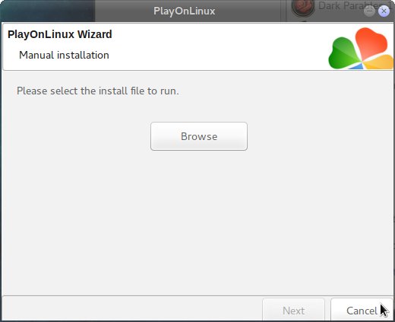Screen dimensions: 395x322
Task: Click the green petal of the logo
Action: pyautogui.click(x=344, y=53)
